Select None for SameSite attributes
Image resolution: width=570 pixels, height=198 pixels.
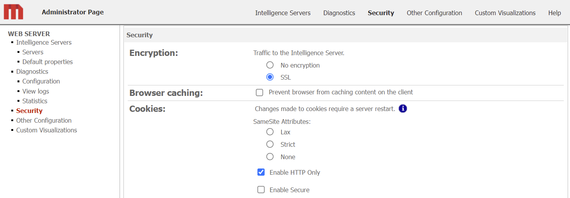(x=270, y=157)
